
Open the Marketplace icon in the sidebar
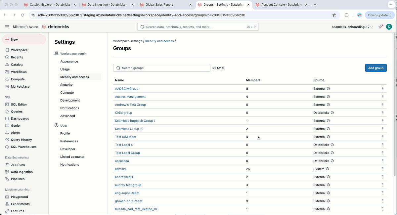(7, 86)
